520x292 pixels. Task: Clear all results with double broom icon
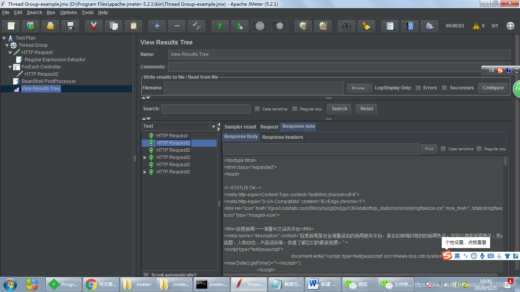[x=323, y=26]
